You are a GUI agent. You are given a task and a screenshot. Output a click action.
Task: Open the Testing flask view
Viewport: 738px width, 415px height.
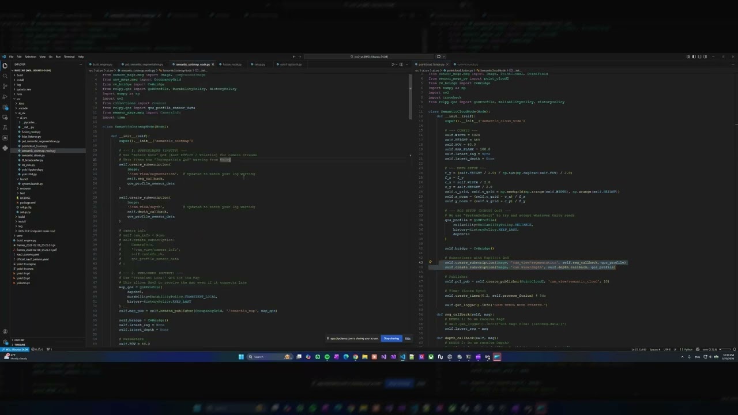(x=5, y=127)
